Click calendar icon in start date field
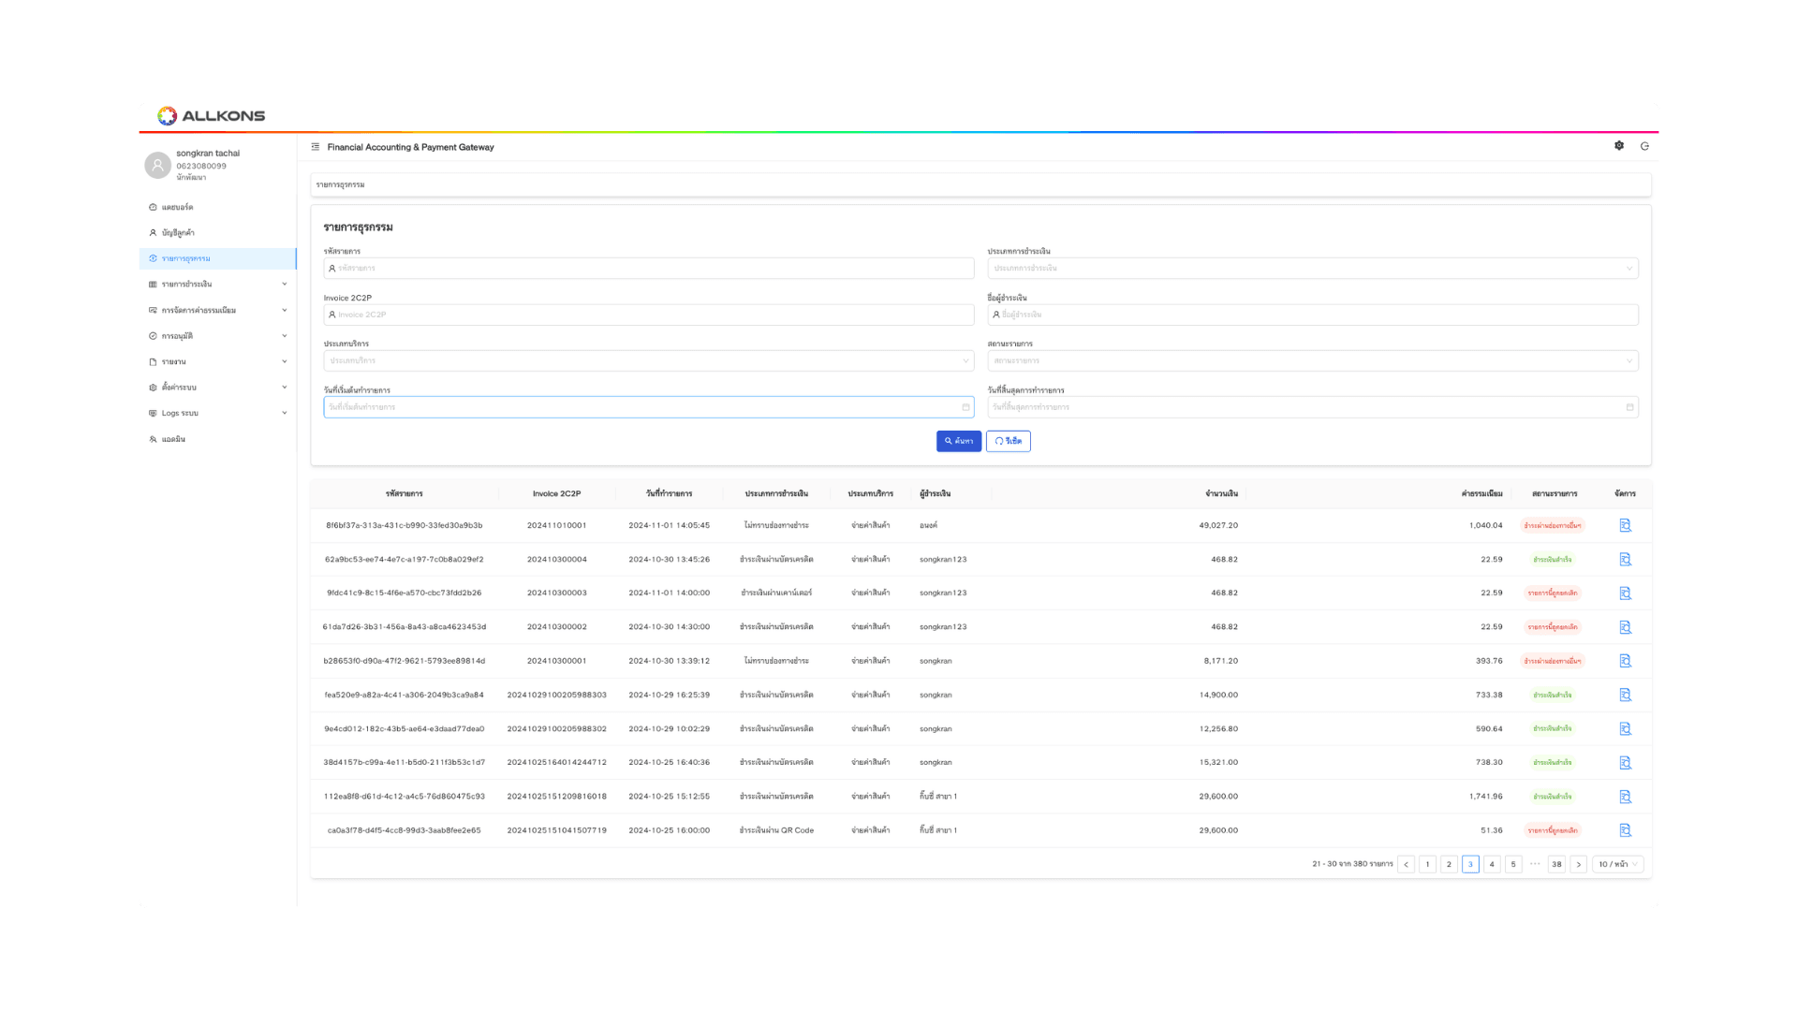The image size is (1798, 1011). [x=965, y=407]
